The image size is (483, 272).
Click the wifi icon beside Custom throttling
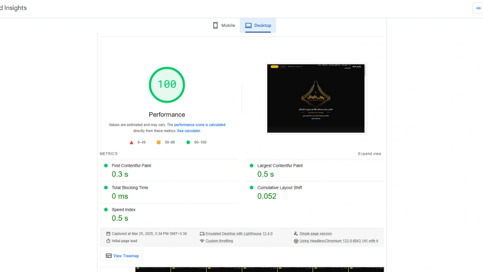click(x=202, y=241)
